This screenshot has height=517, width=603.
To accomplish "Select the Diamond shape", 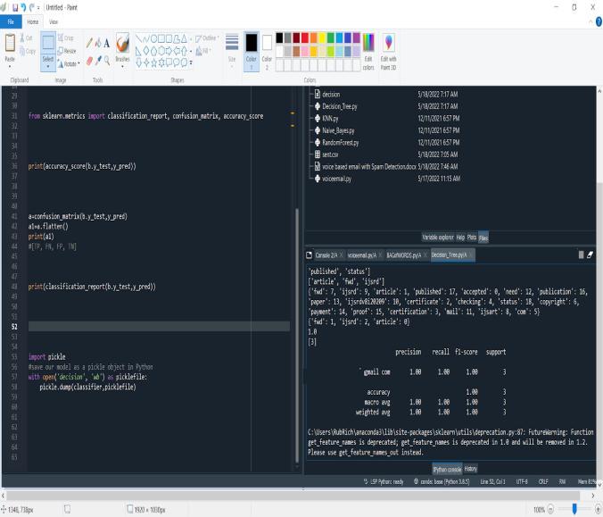I will coord(146,51).
